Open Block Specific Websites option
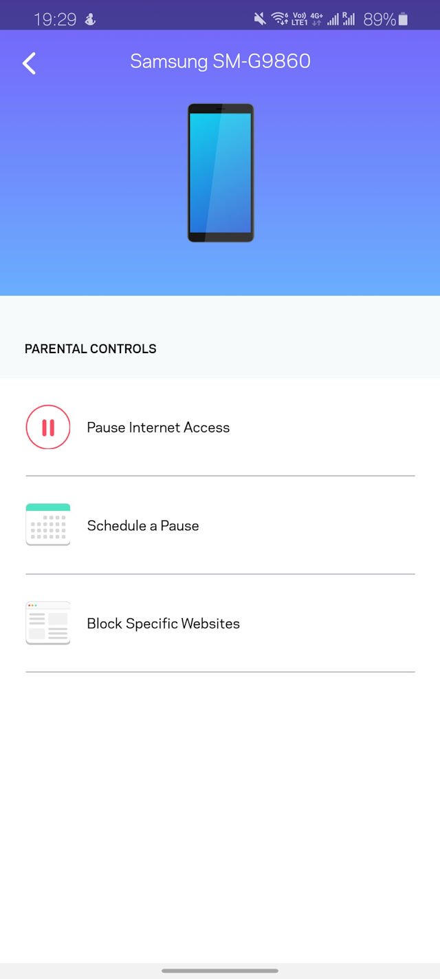 click(x=220, y=623)
